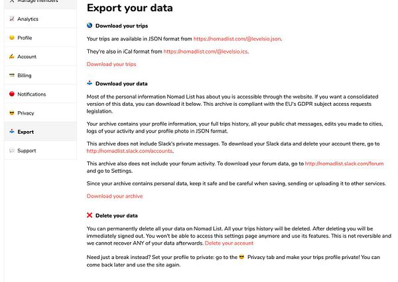Viewport: 398px width, 282px height.
Task: Click the Billing credit card icon
Action: (x=12, y=75)
